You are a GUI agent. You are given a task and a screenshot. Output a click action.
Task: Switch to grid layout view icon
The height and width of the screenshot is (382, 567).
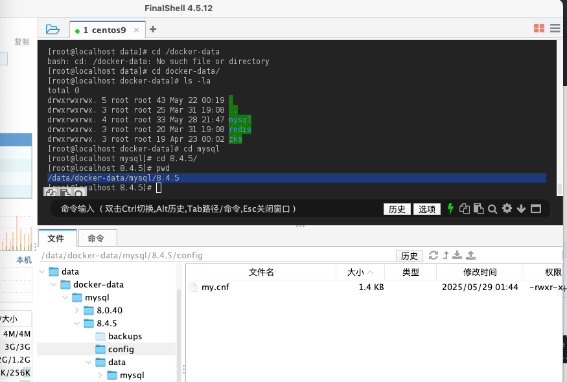[x=538, y=28]
